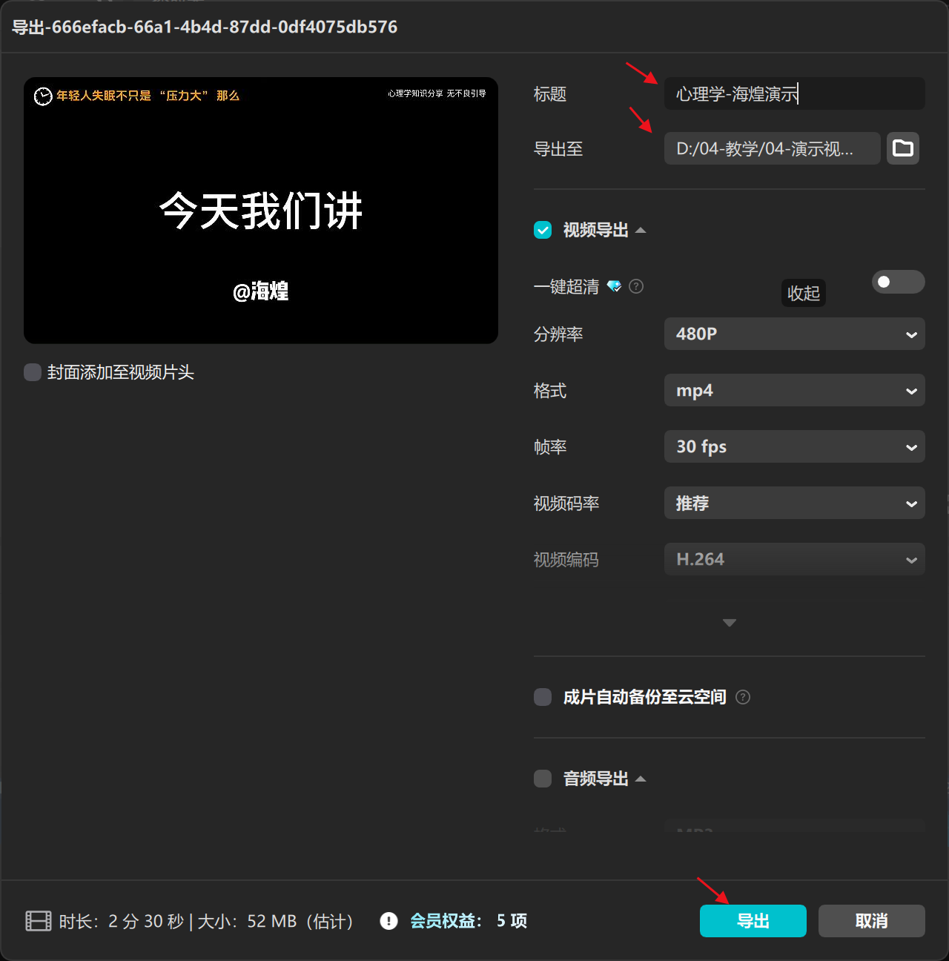Click the question mark beside 成片自动备份至云空间
Screen dimensions: 949x961
pos(743,697)
